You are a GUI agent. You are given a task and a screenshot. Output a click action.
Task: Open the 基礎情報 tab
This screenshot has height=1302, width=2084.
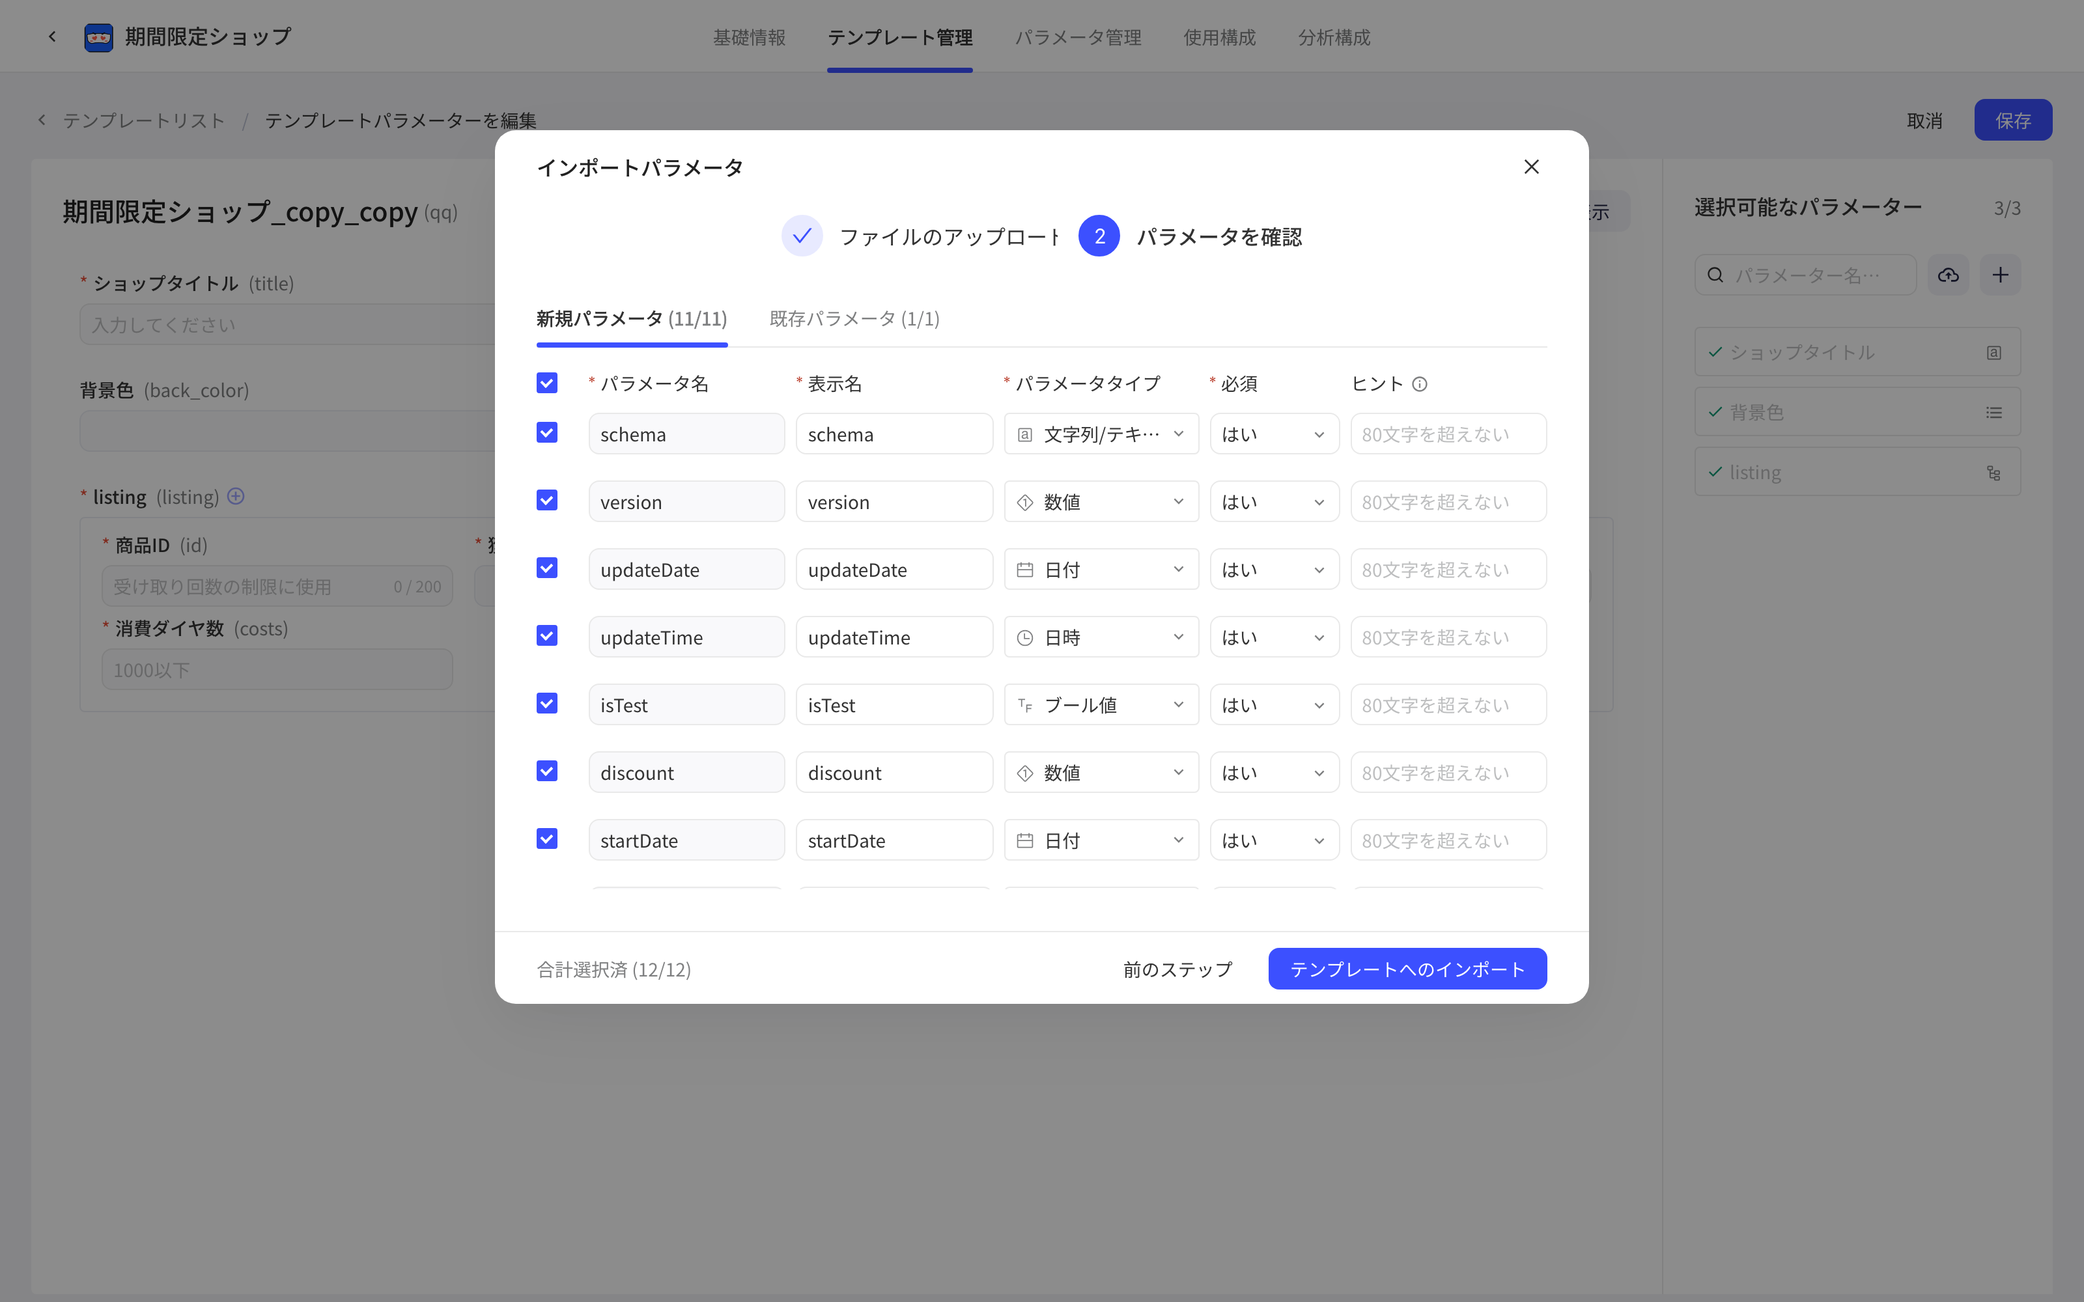[x=749, y=37]
